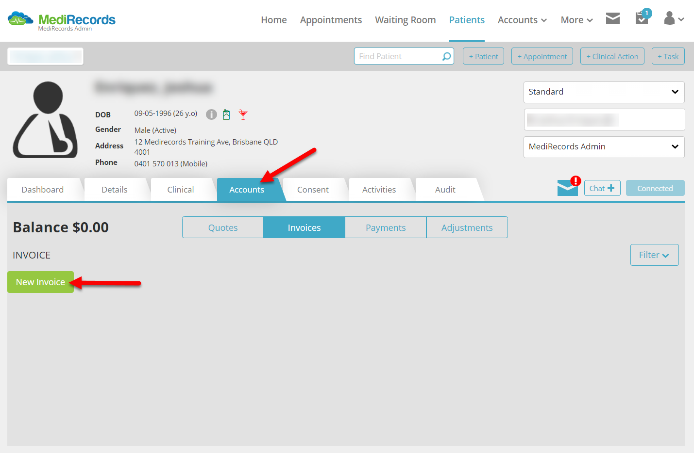
Task: Switch to the Audit tab
Action: tap(445, 190)
